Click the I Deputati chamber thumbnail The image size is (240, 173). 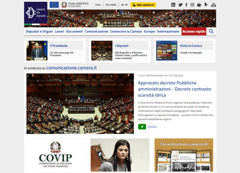(x=102, y=51)
